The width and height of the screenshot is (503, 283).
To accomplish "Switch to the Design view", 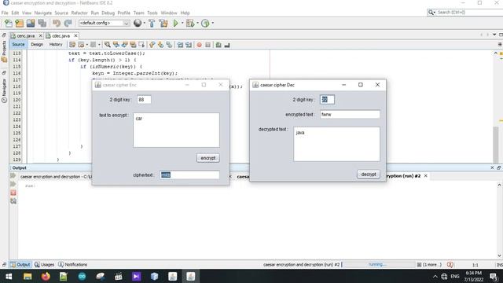I will point(37,45).
